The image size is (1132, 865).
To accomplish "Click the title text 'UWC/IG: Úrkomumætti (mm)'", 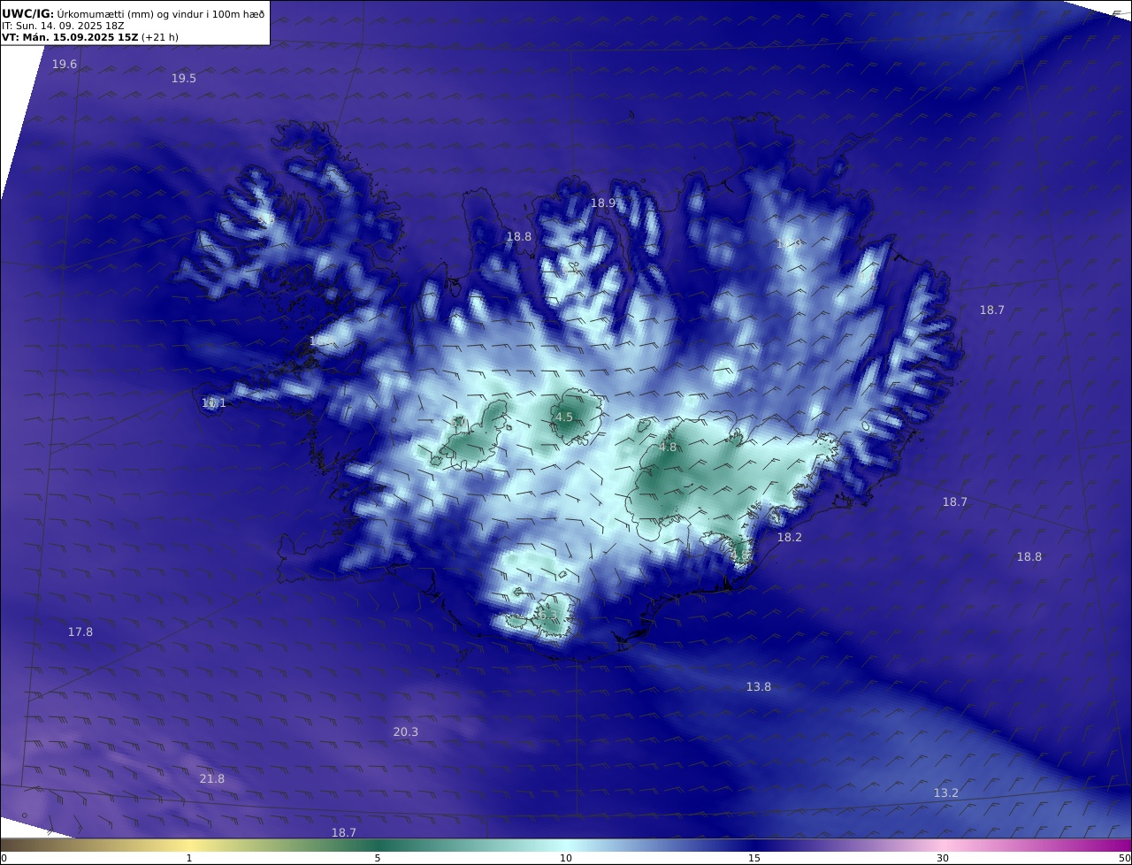I will [78, 13].
